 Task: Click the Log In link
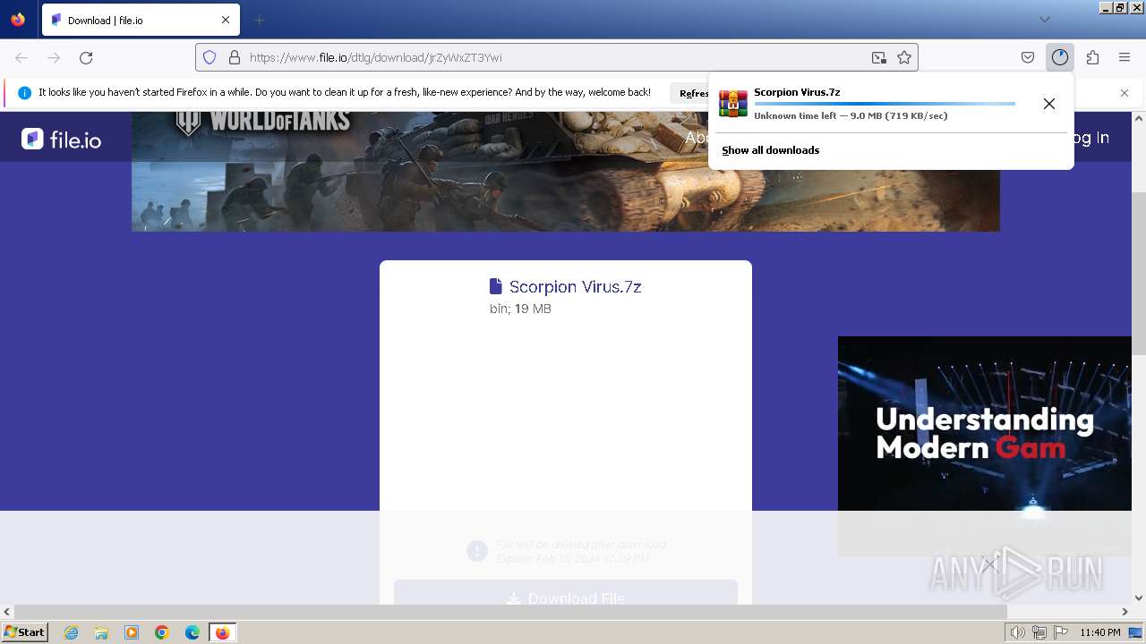click(x=1091, y=138)
